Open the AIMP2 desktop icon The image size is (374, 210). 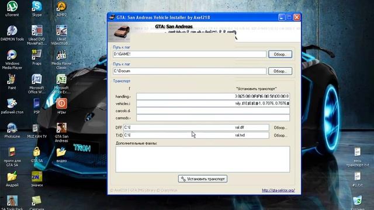coord(61,9)
